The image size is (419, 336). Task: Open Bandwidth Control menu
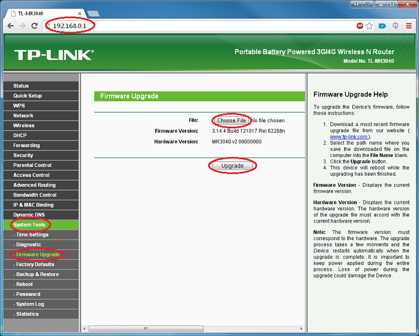41,194
